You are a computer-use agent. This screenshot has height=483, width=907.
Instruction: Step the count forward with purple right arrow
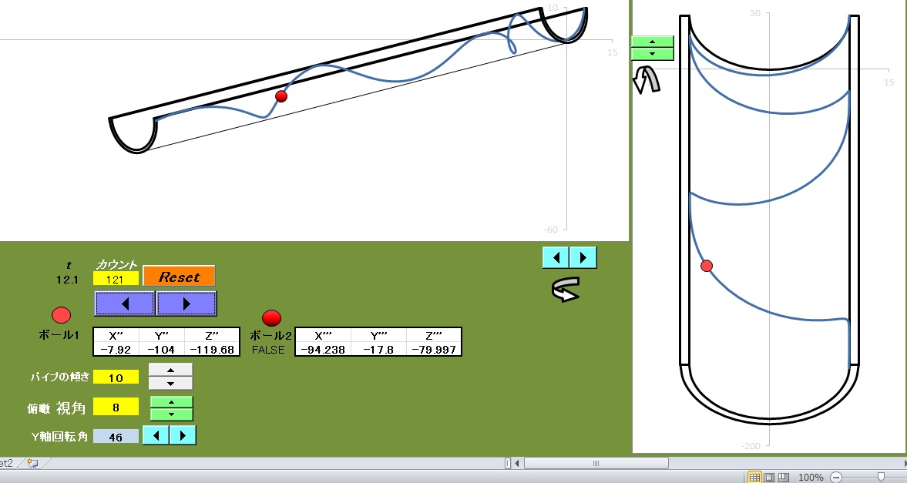point(186,303)
